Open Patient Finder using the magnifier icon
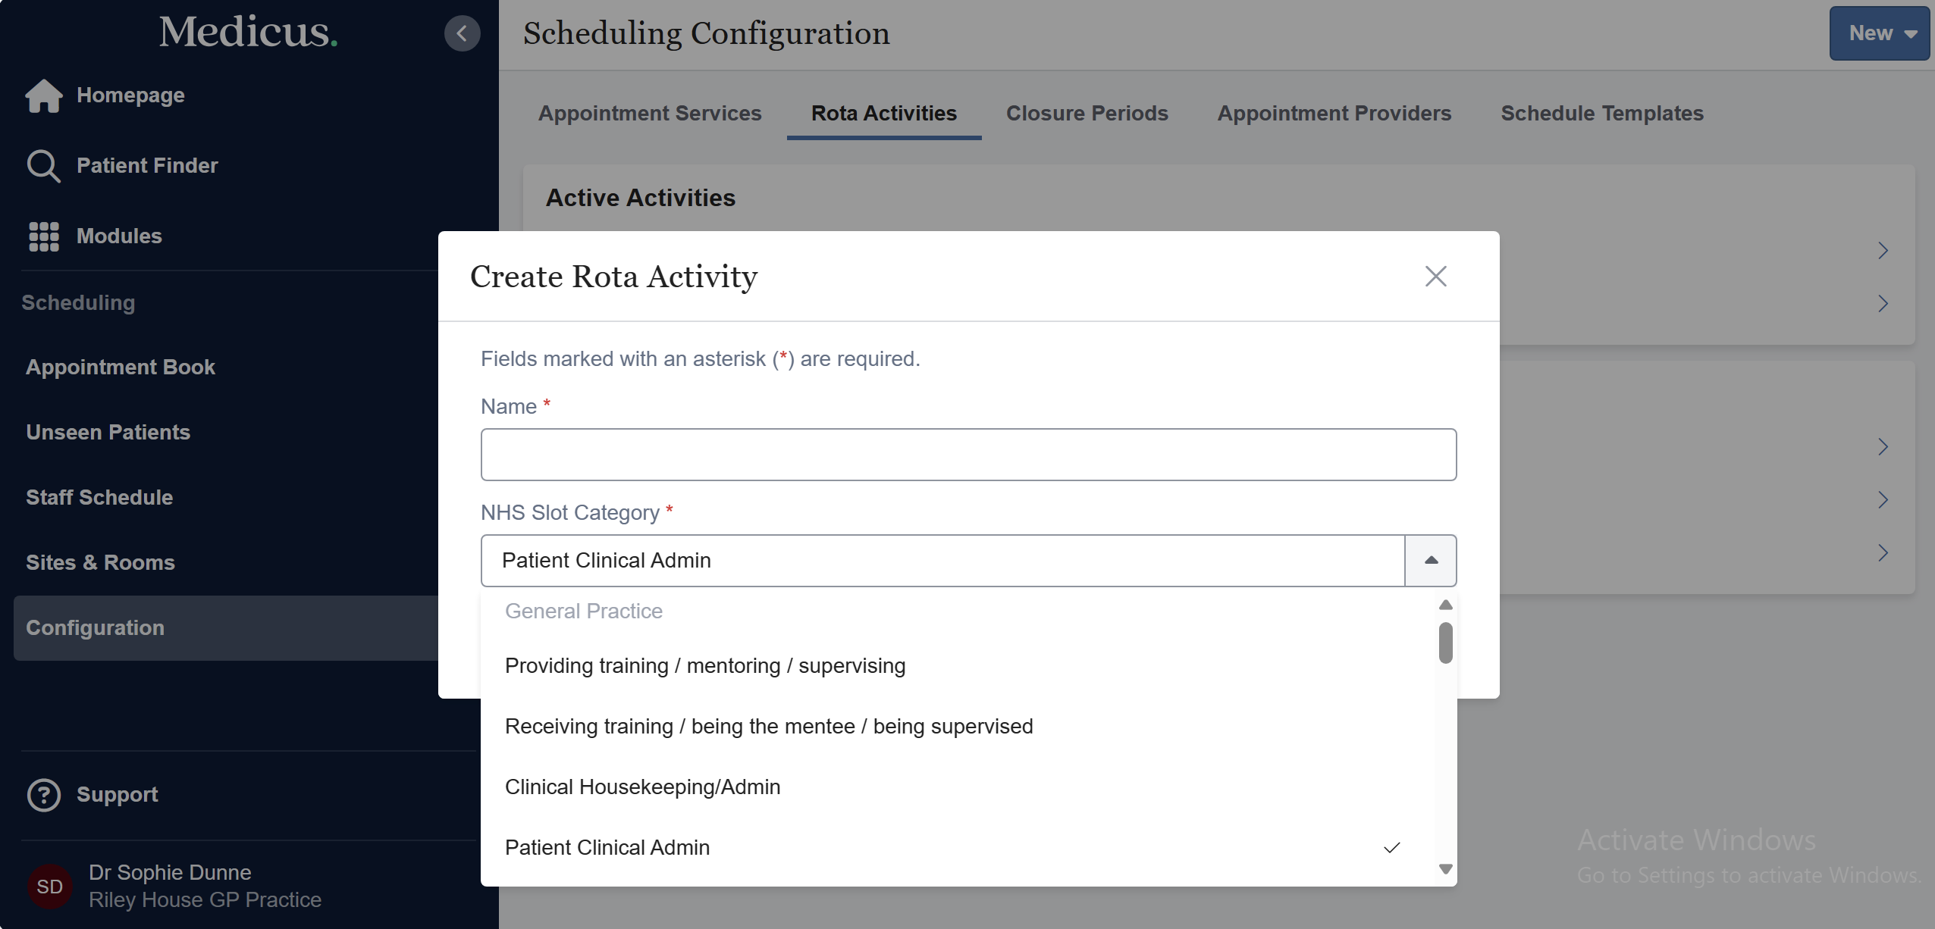Viewport: 1935px width, 929px height. tap(44, 165)
